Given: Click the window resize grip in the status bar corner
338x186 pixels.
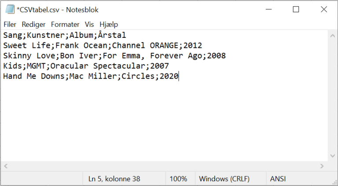Looking at the screenshot, I should click(334, 182).
